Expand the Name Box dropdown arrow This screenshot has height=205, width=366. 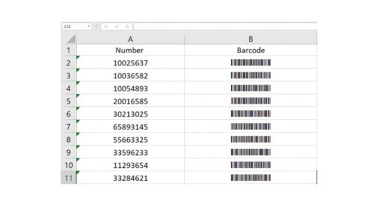pyautogui.click(x=89, y=26)
